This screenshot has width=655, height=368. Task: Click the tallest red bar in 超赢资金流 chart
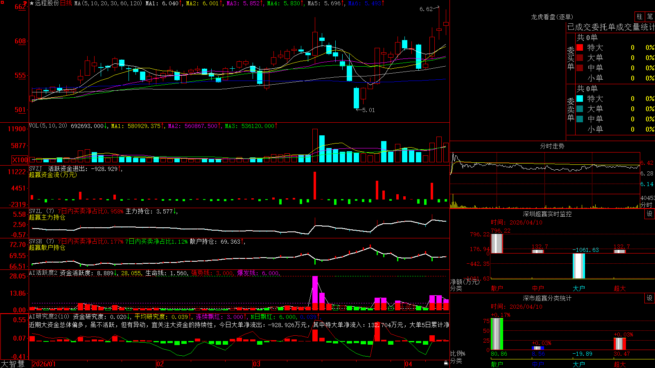tap(315, 186)
